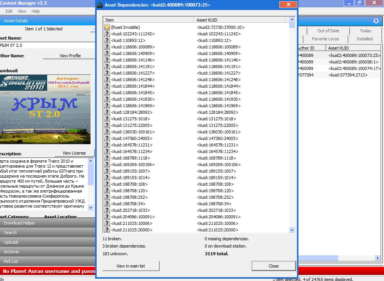Click unknown icon beside kuid:118606:141844
This screenshot has width=384, height=281.
coord(107,86)
